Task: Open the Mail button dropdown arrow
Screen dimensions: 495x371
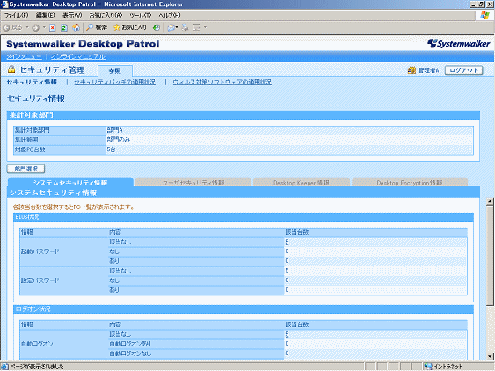Action: [x=177, y=28]
